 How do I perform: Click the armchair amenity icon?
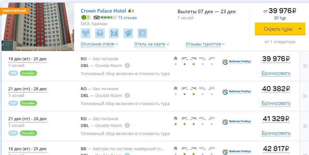(100, 33)
